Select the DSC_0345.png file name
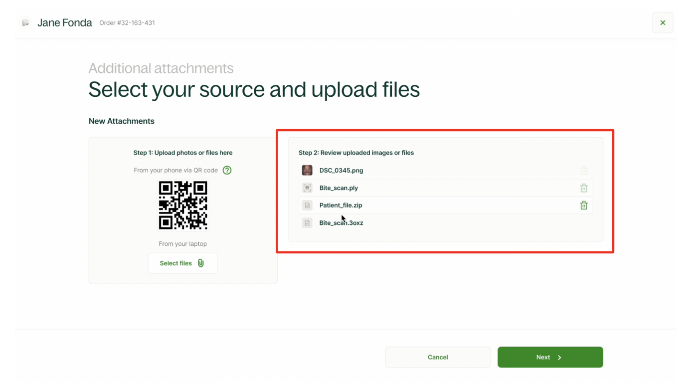690x389 pixels. point(341,171)
